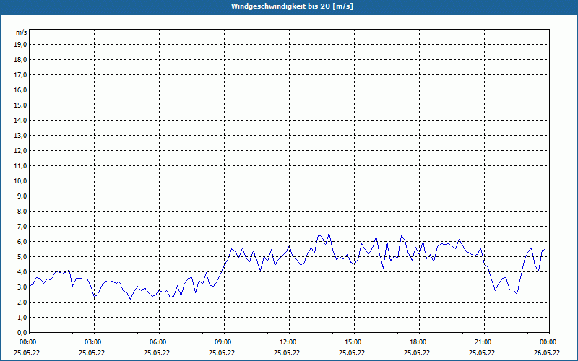Click the 25.05.22 date under 15:00
The height and width of the screenshot is (361, 578).
click(352, 352)
